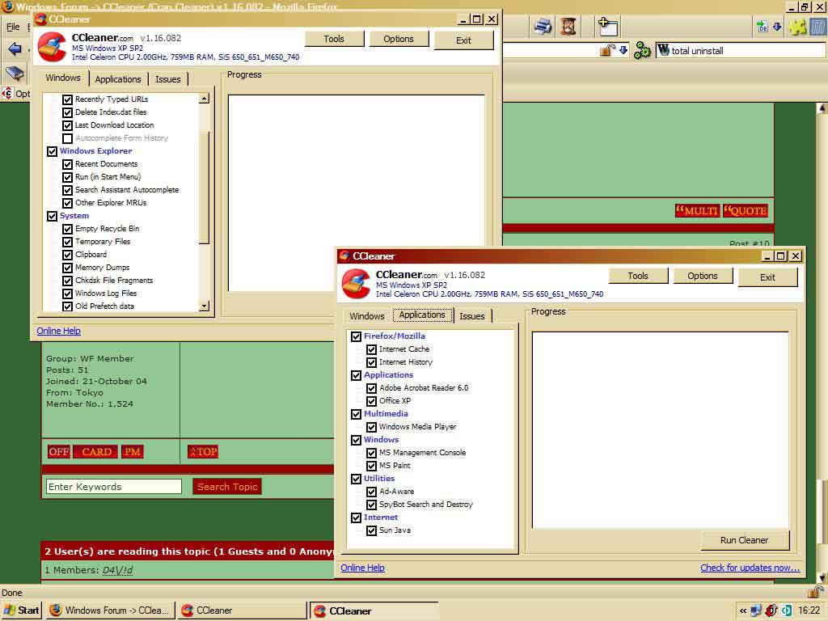Check Autocomplete Form History checkbox
The width and height of the screenshot is (828, 621).
point(67,138)
